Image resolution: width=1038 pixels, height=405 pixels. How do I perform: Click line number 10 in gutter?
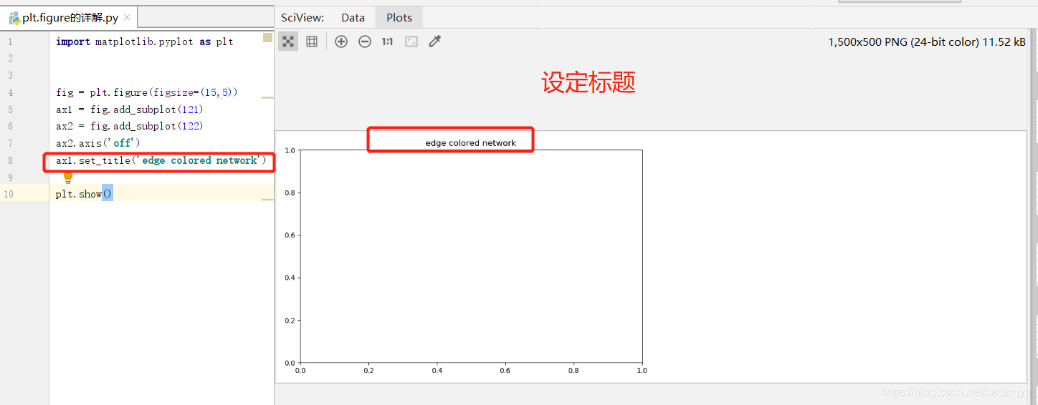click(x=10, y=194)
